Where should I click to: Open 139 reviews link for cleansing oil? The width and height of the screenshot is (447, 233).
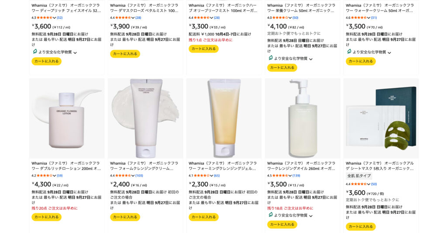(x=296, y=176)
